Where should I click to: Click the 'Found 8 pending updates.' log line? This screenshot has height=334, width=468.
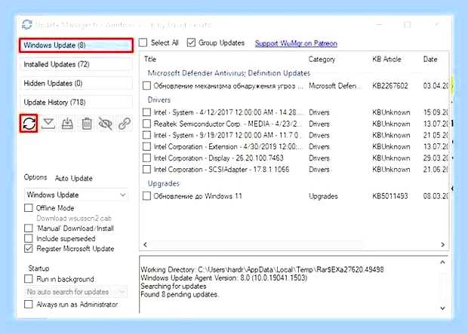click(x=180, y=295)
